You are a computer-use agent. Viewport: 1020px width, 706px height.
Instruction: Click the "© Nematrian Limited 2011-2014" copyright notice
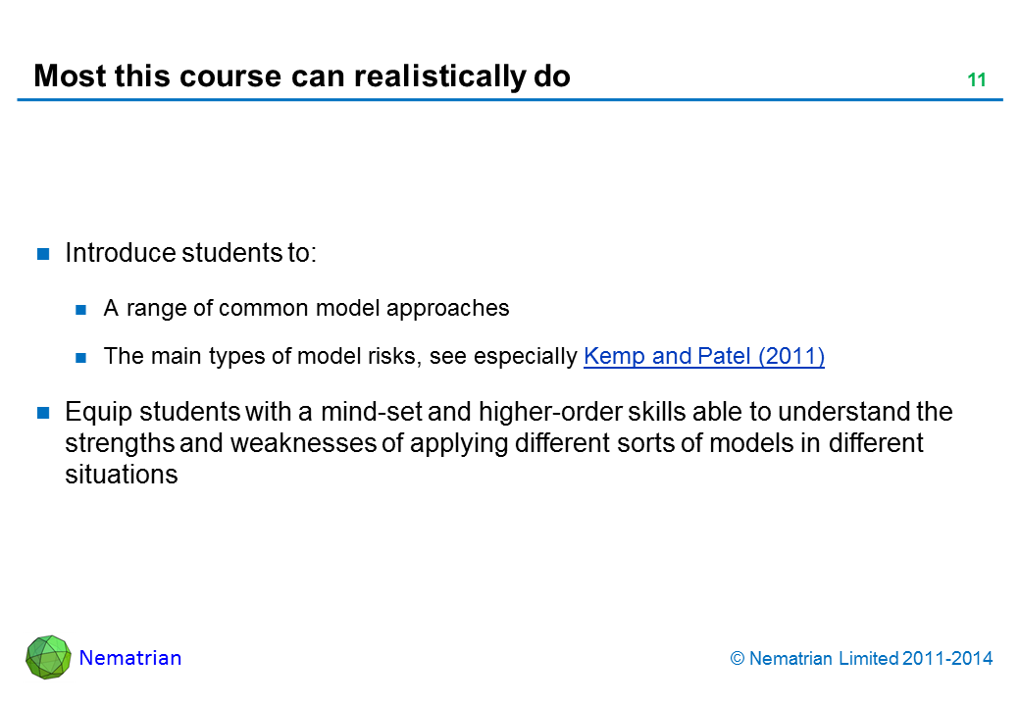point(862,659)
